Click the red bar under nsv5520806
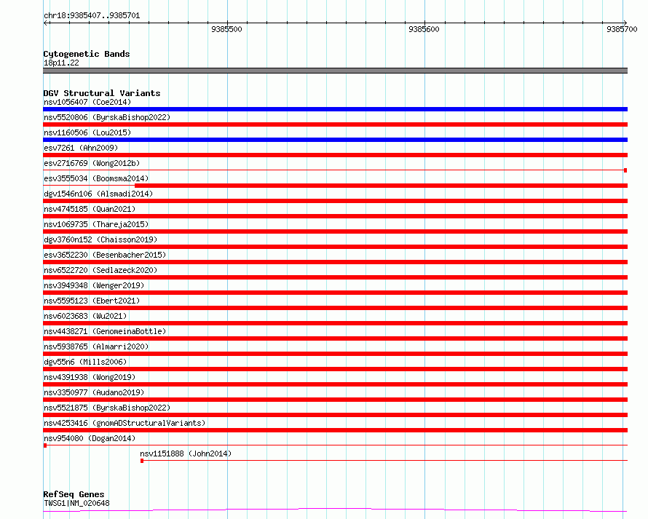Screen dimensions: 648x519 335,124
